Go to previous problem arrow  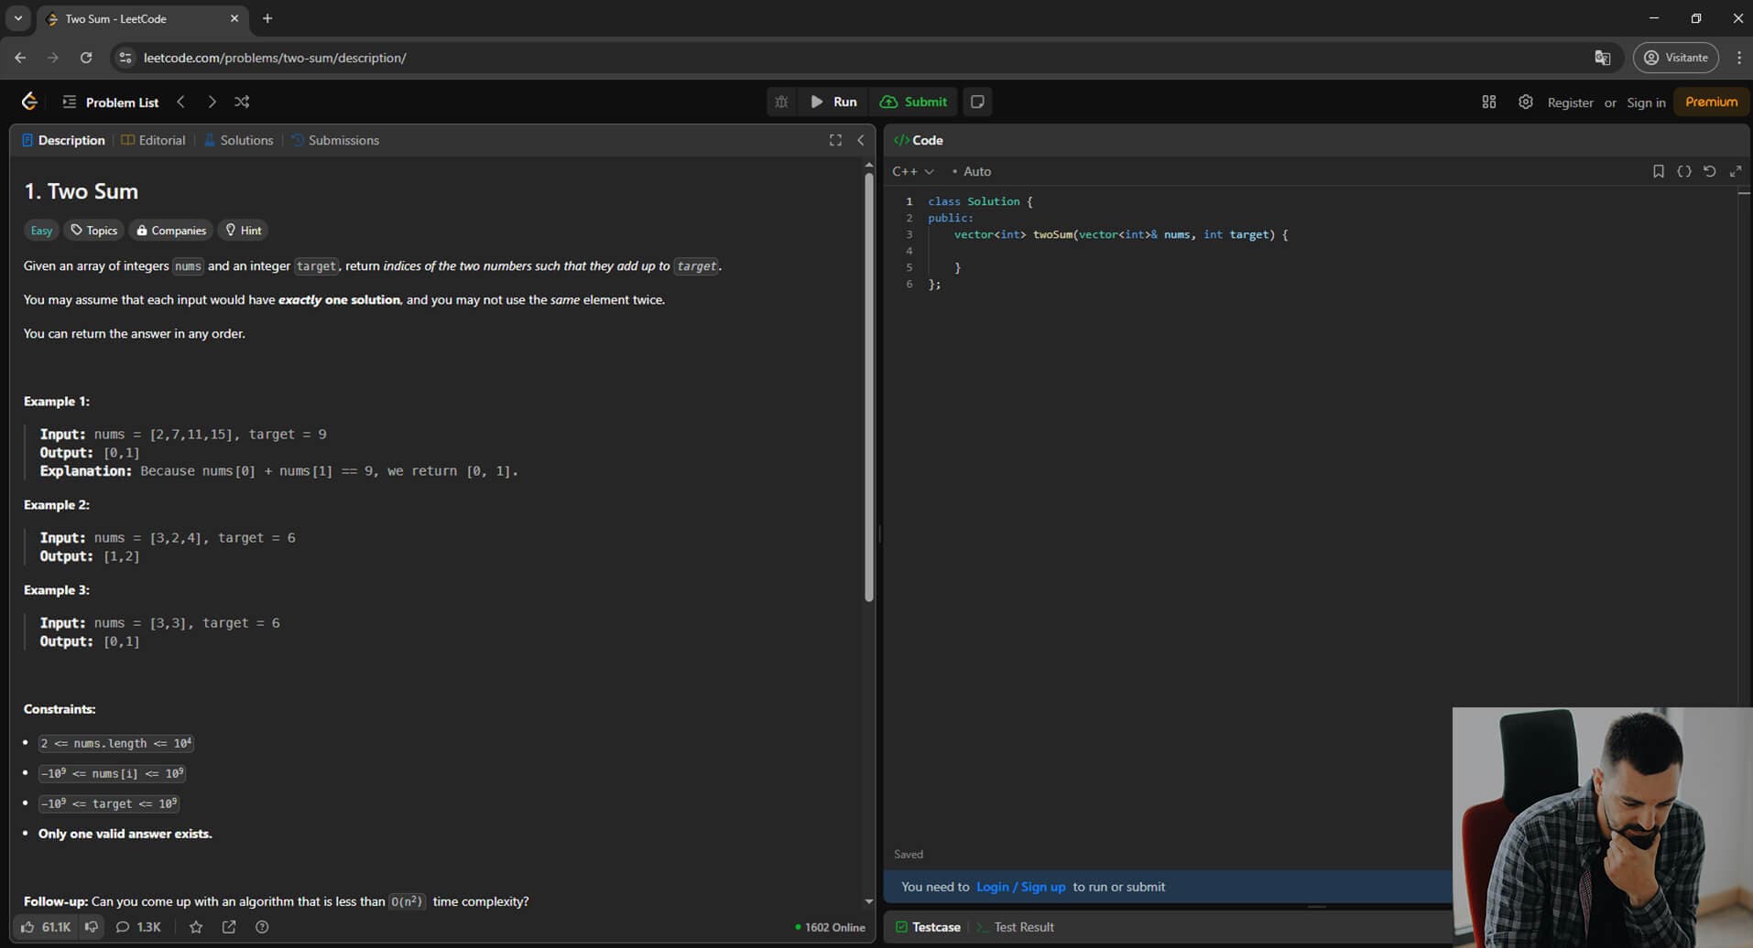[181, 102]
